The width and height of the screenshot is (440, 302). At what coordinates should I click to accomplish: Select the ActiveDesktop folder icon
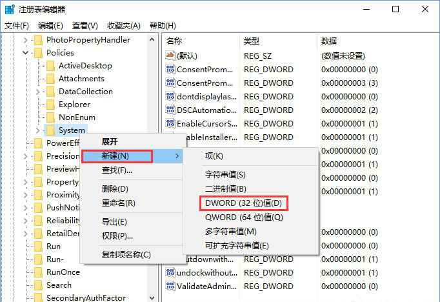(50, 66)
